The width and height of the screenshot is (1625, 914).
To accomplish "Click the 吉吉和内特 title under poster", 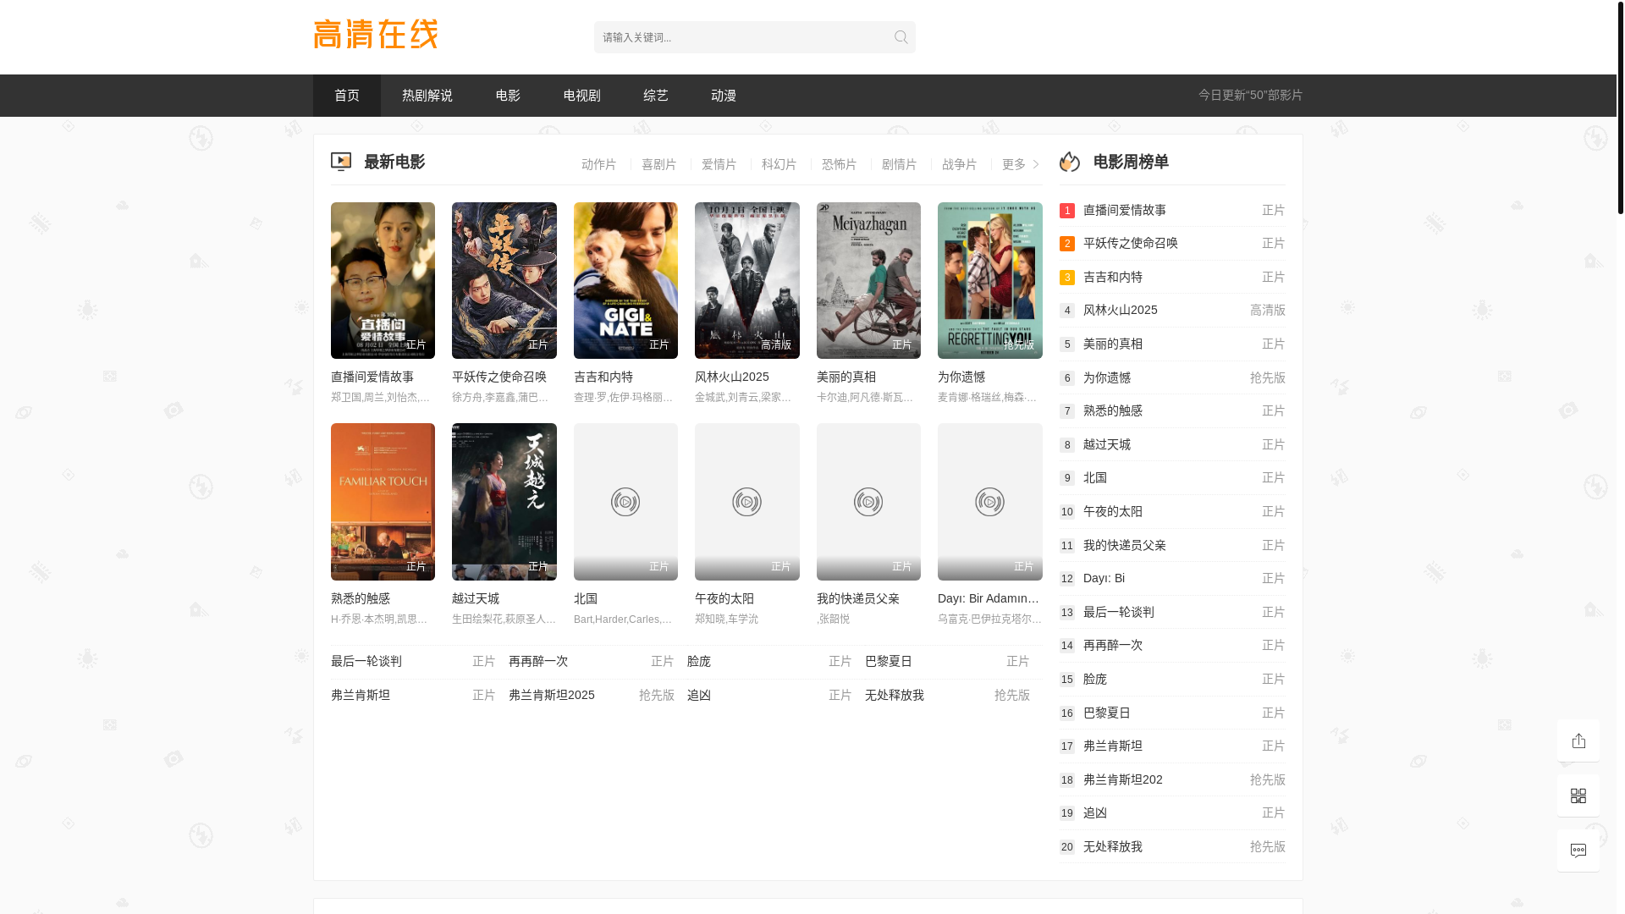I will point(603,377).
